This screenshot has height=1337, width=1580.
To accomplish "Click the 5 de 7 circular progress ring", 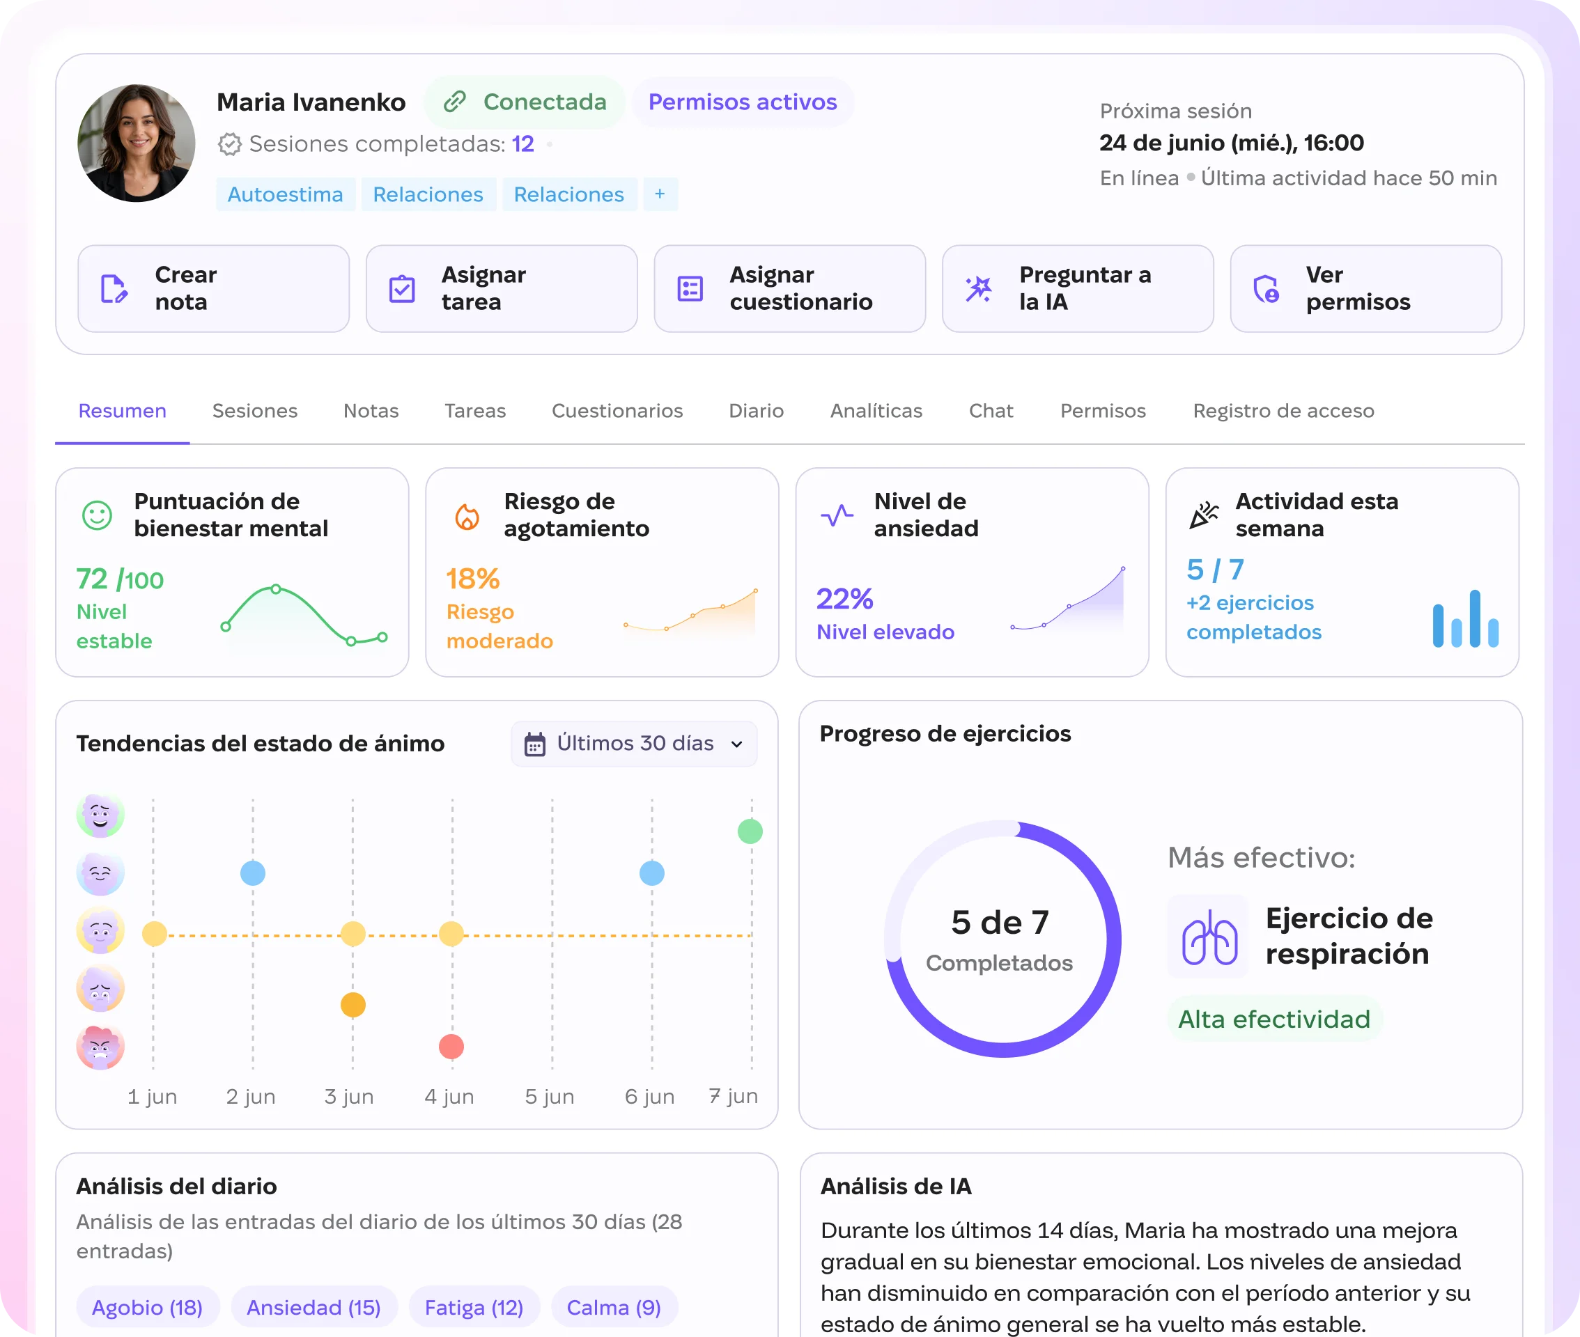I will tap(1002, 938).
